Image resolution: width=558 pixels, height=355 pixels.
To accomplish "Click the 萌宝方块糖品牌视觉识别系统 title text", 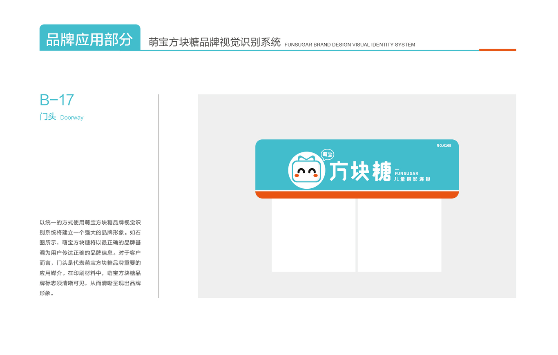I will [215, 42].
